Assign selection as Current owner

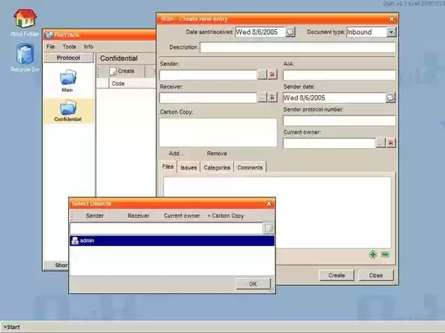(x=181, y=216)
